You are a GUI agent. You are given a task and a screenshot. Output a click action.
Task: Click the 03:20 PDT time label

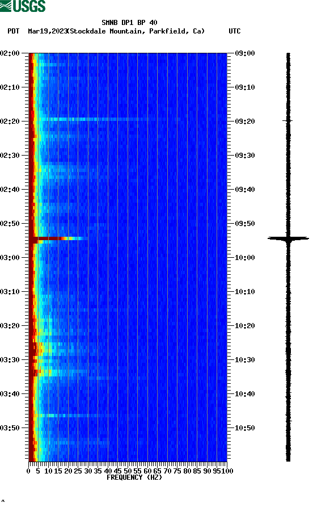(10, 326)
